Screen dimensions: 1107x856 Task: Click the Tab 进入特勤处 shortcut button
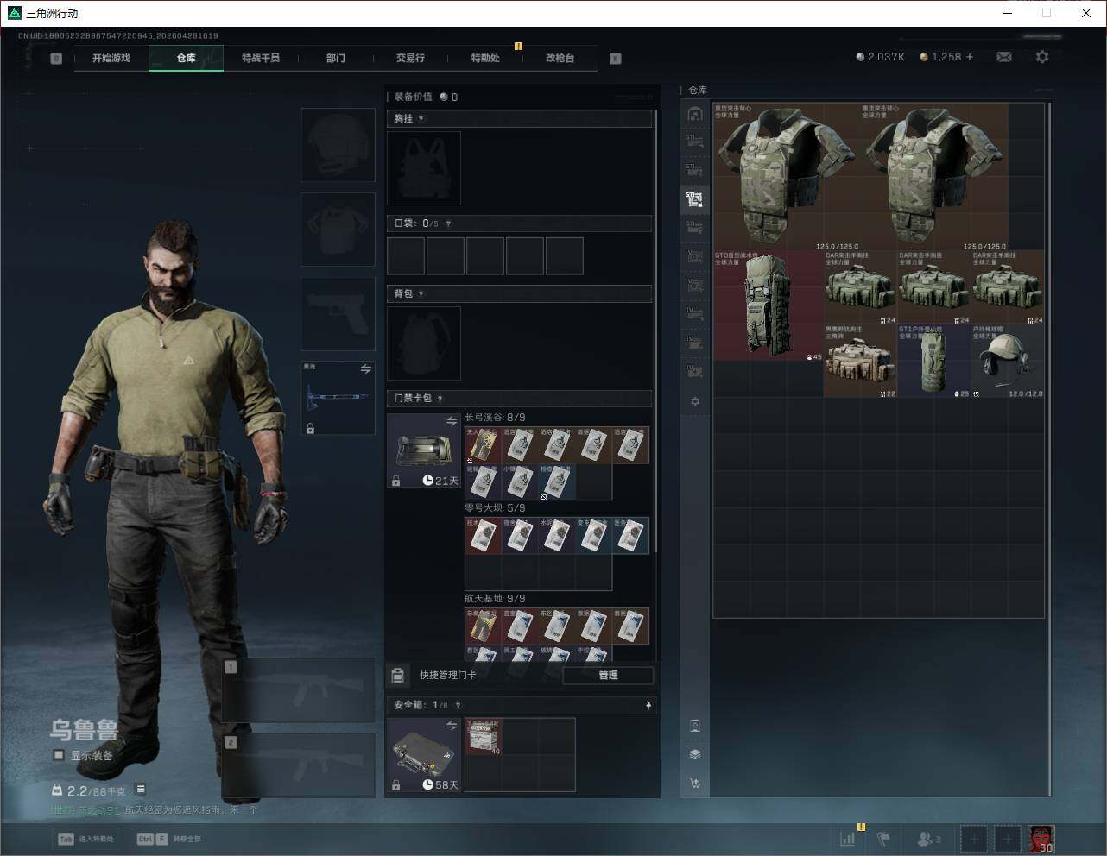pyautogui.click(x=86, y=839)
